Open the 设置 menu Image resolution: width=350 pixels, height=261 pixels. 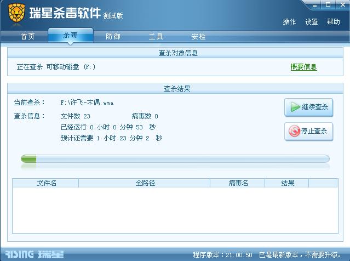pos(311,22)
